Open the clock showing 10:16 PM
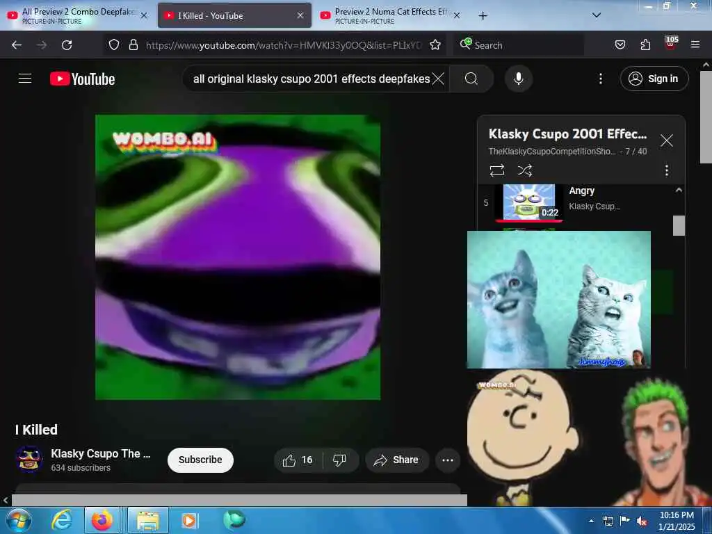The height and width of the screenshot is (534, 712). tap(677, 521)
